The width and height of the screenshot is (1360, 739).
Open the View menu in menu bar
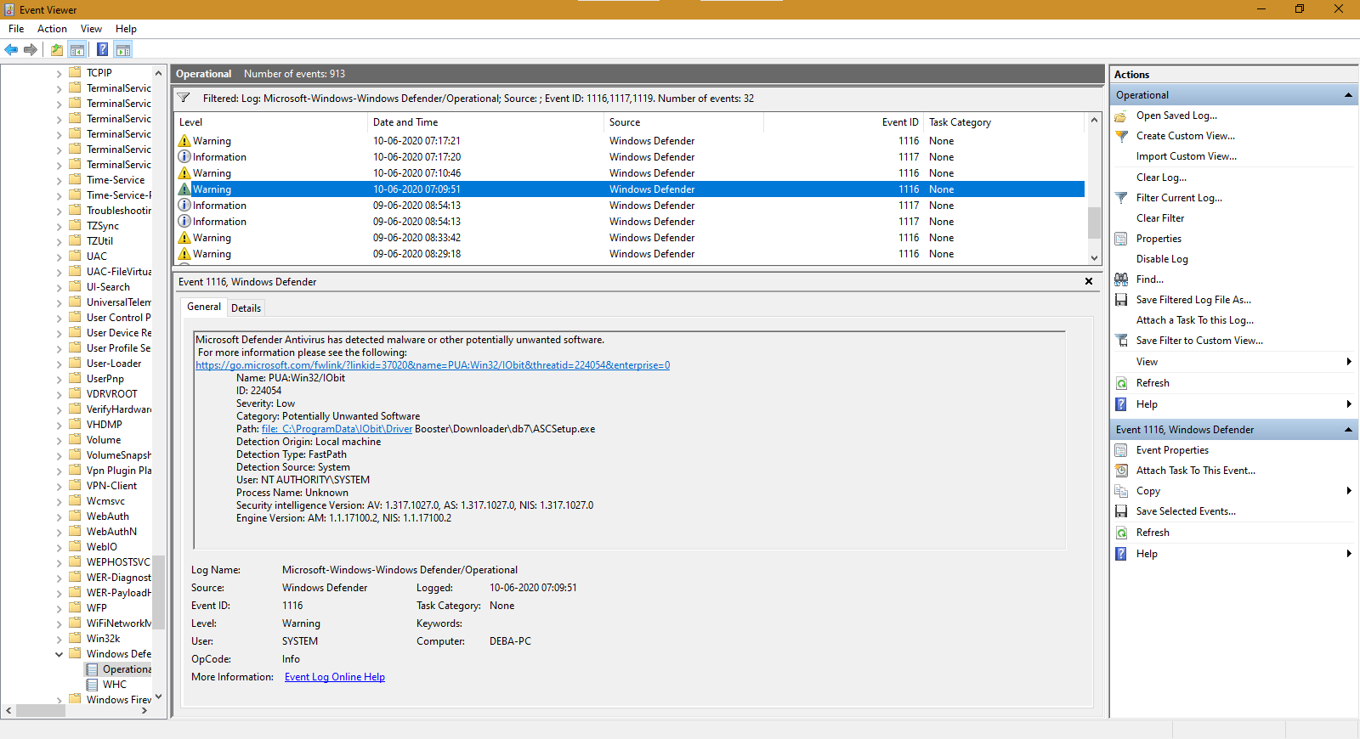pyautogui.click(x=91, y=29)
